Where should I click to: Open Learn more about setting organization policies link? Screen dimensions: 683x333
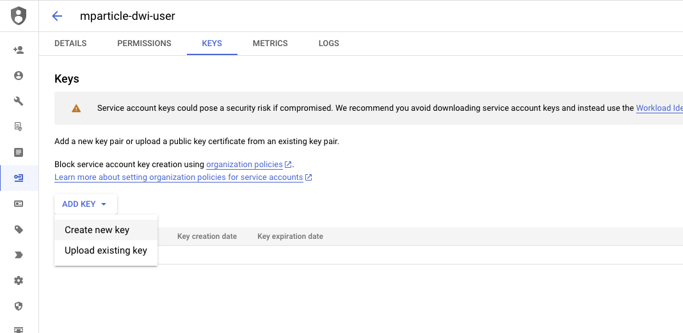(x=179, y=177)
